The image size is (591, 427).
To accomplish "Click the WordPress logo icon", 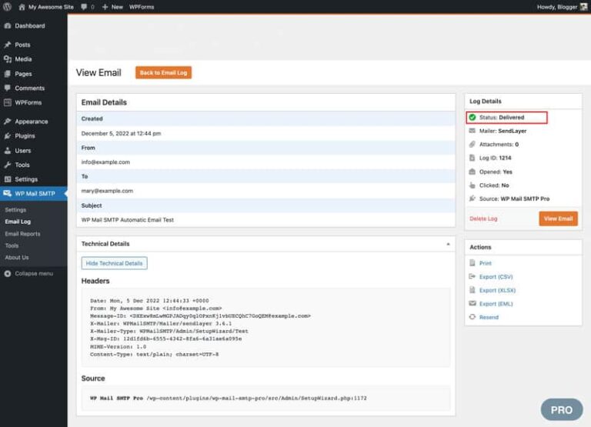I will coord(7,6).
